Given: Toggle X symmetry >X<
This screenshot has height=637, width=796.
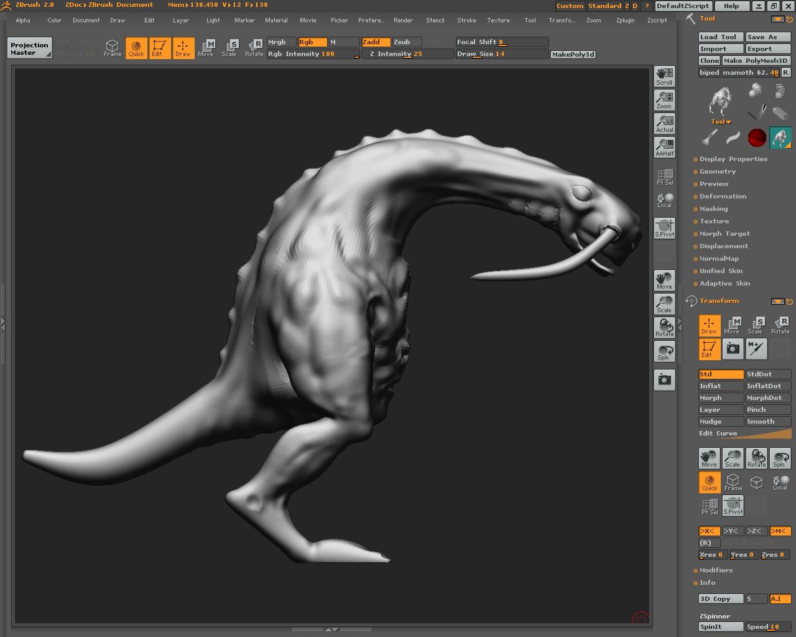Looking at the screenshot, I should coord(709,531).
